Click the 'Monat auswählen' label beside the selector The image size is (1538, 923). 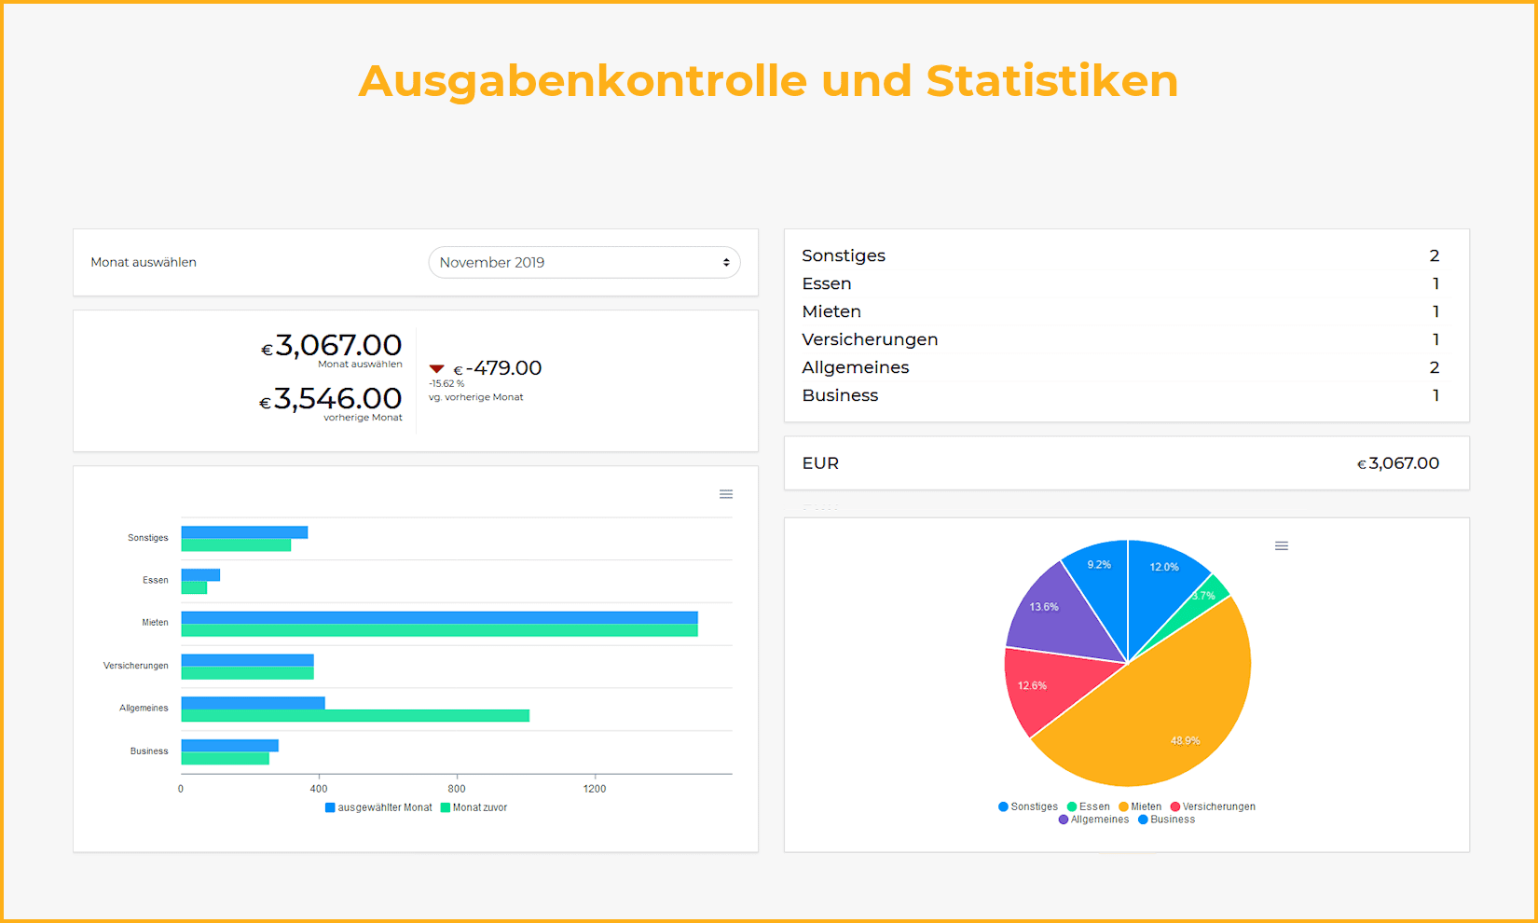(144, 262)
